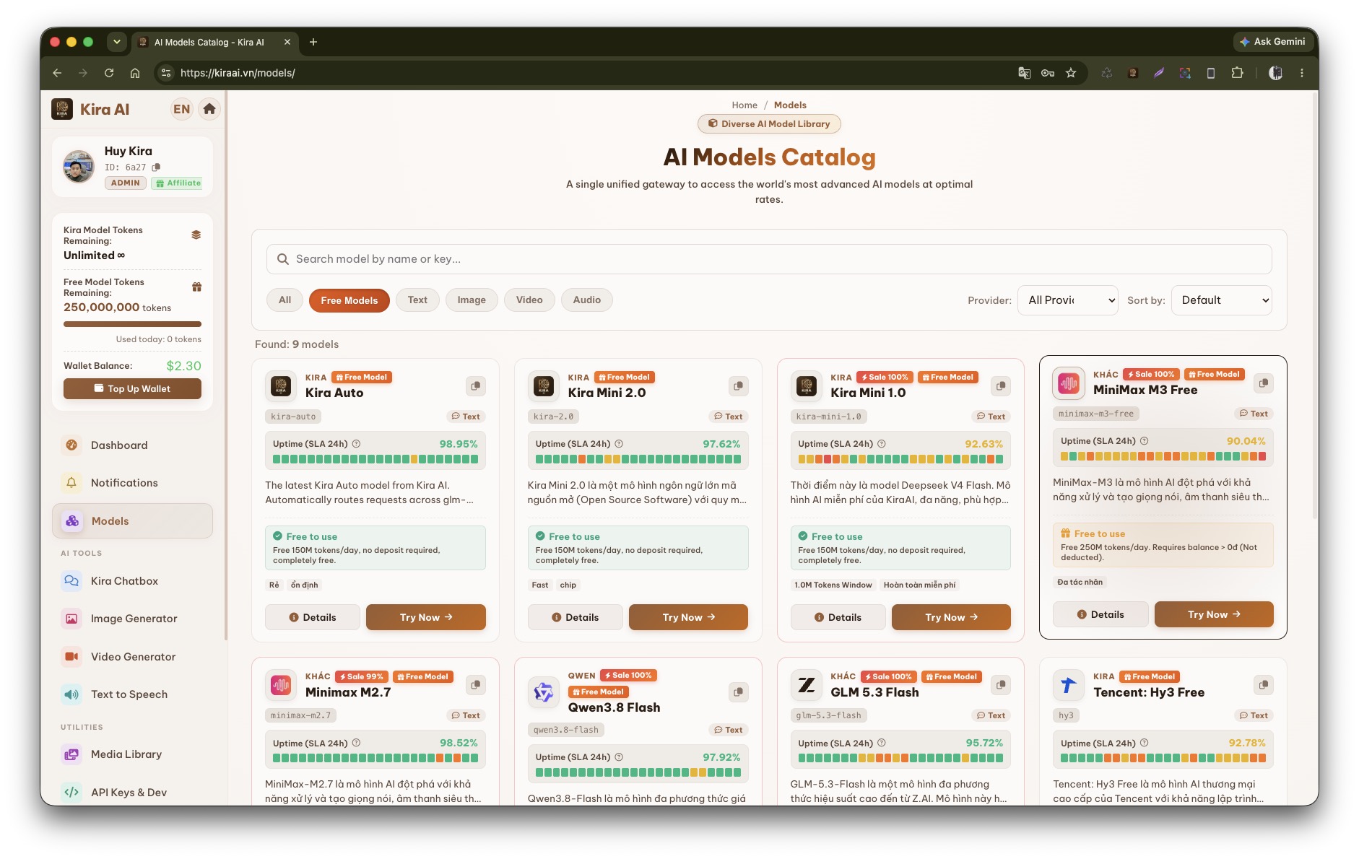The image size is (1359, 859).
Task: Click Try Now on Kira Mini 1.0
Action: [951, 617]
